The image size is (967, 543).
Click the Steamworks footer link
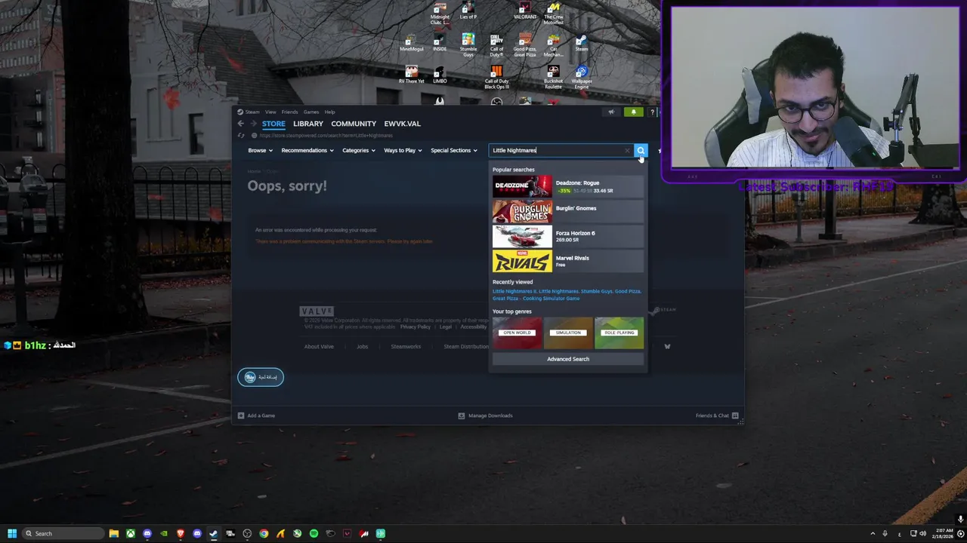pos(406,347)
